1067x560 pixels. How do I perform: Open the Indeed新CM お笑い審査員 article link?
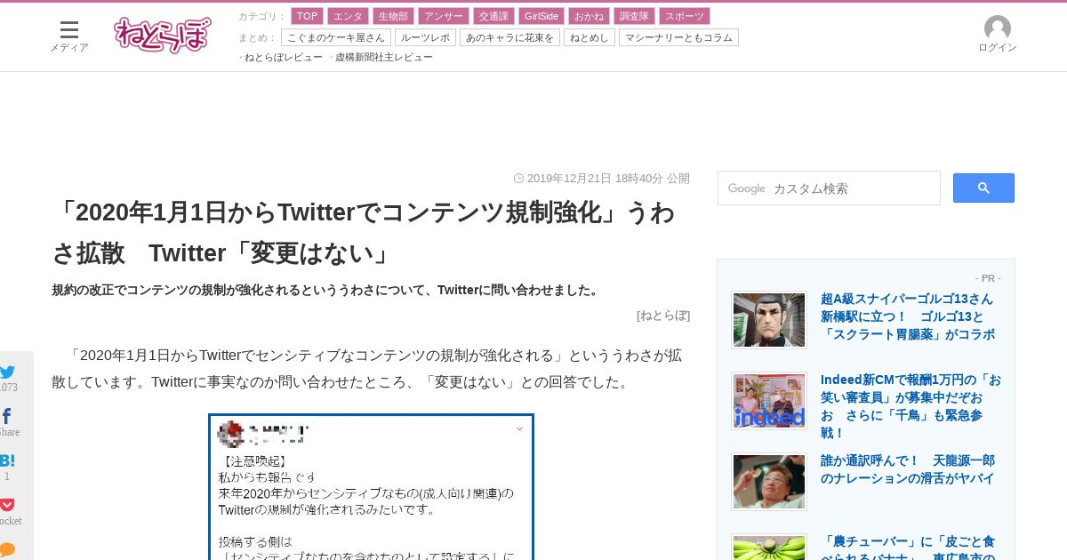coord(911,406)
